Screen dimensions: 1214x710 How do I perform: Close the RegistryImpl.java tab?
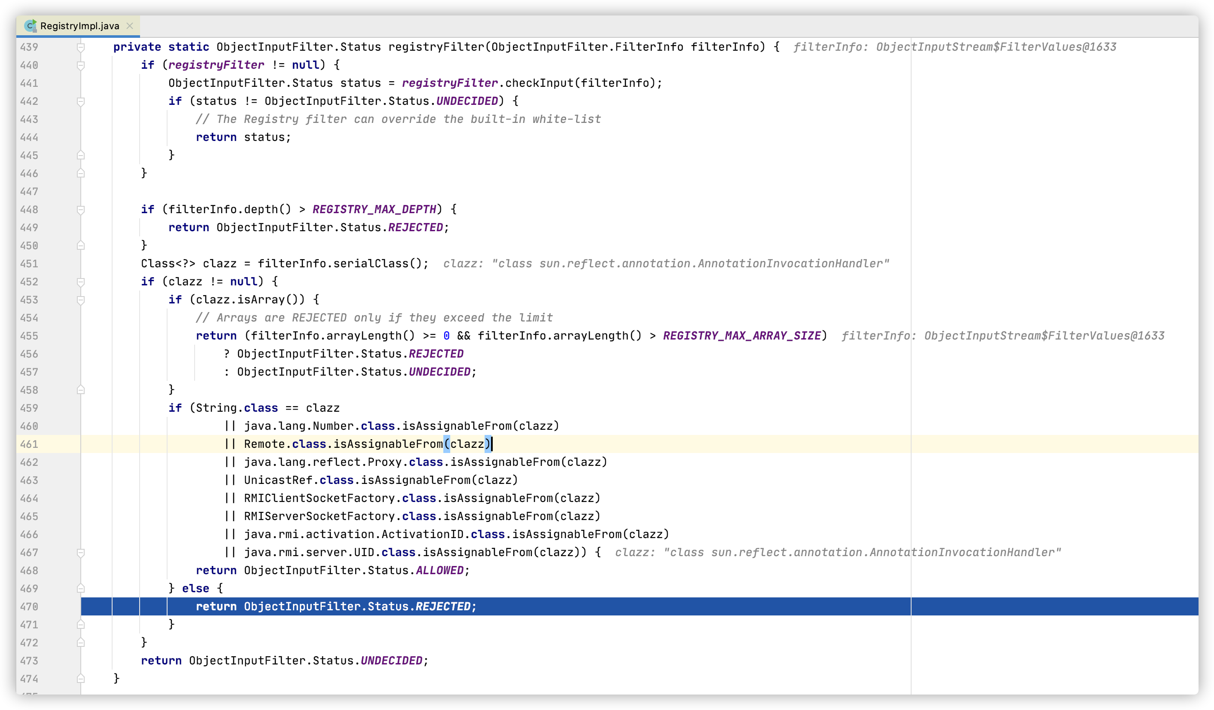[x=130, y=25]
